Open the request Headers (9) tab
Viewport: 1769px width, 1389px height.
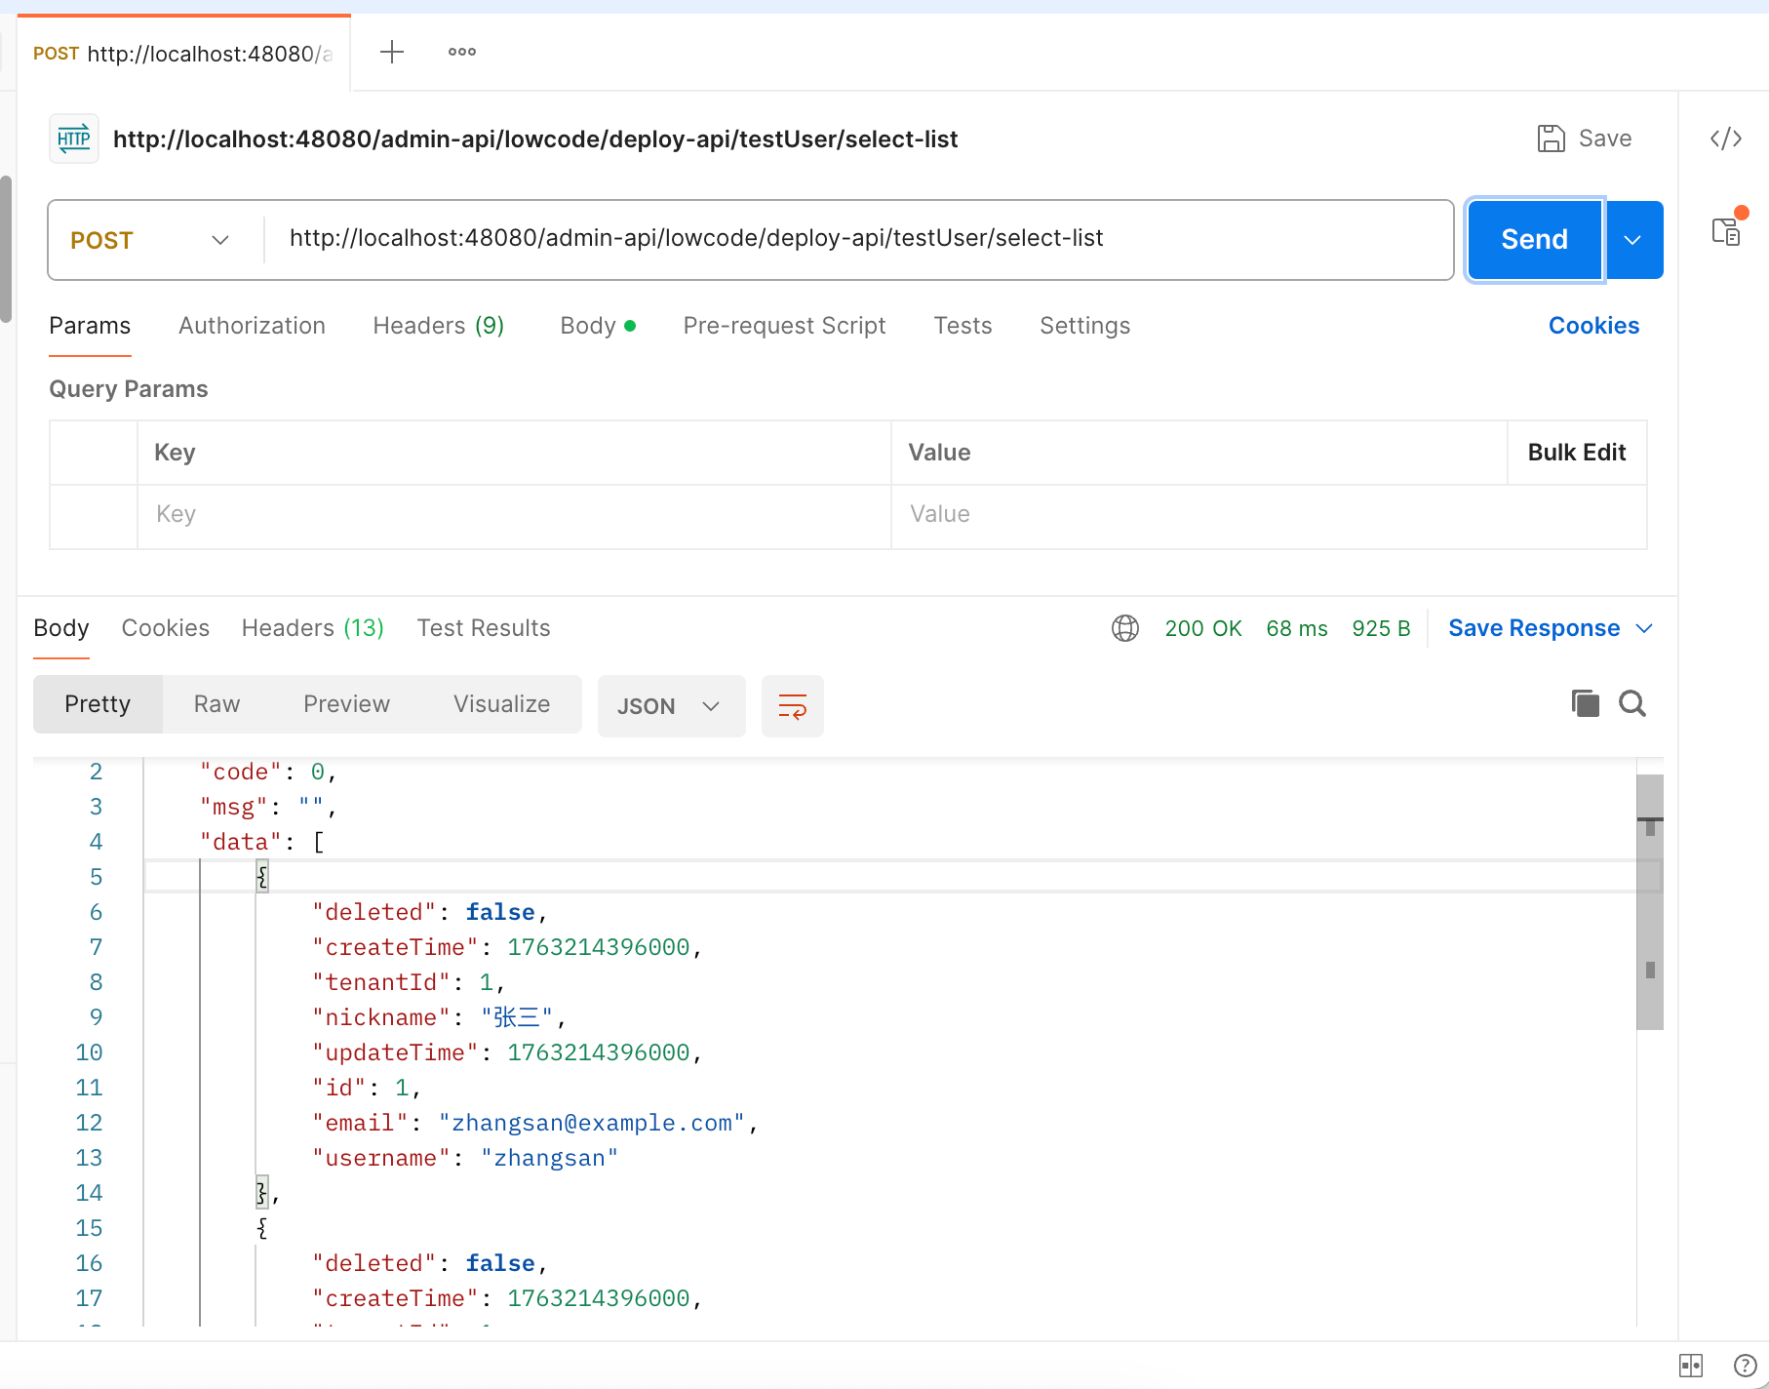(438, 326)
